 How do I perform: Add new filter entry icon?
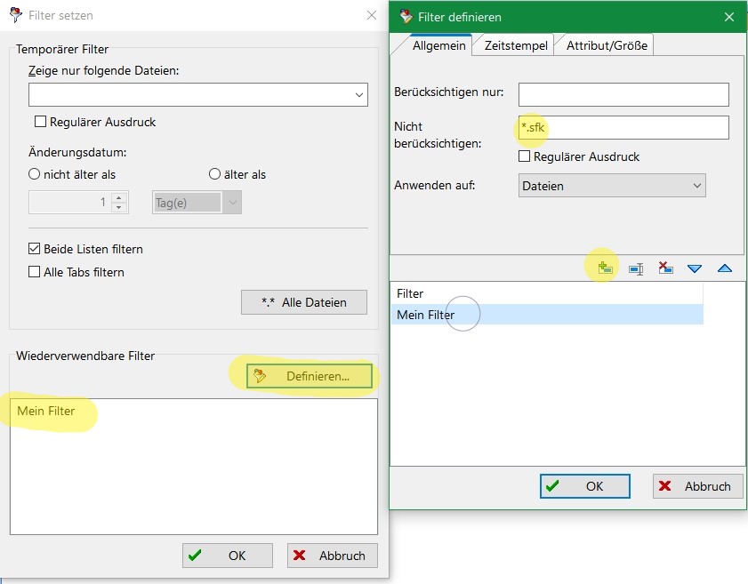[x=605, y=268]
